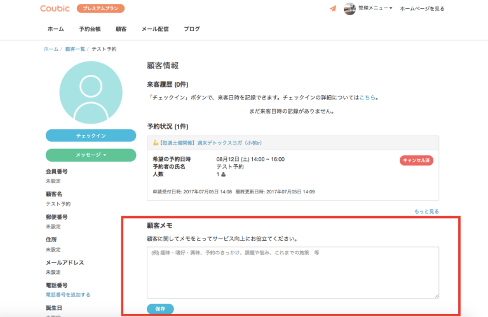The image size is (488, 317).
Task: Open the 週末デトックスヨガ reservation link
Action: [210, 143]
